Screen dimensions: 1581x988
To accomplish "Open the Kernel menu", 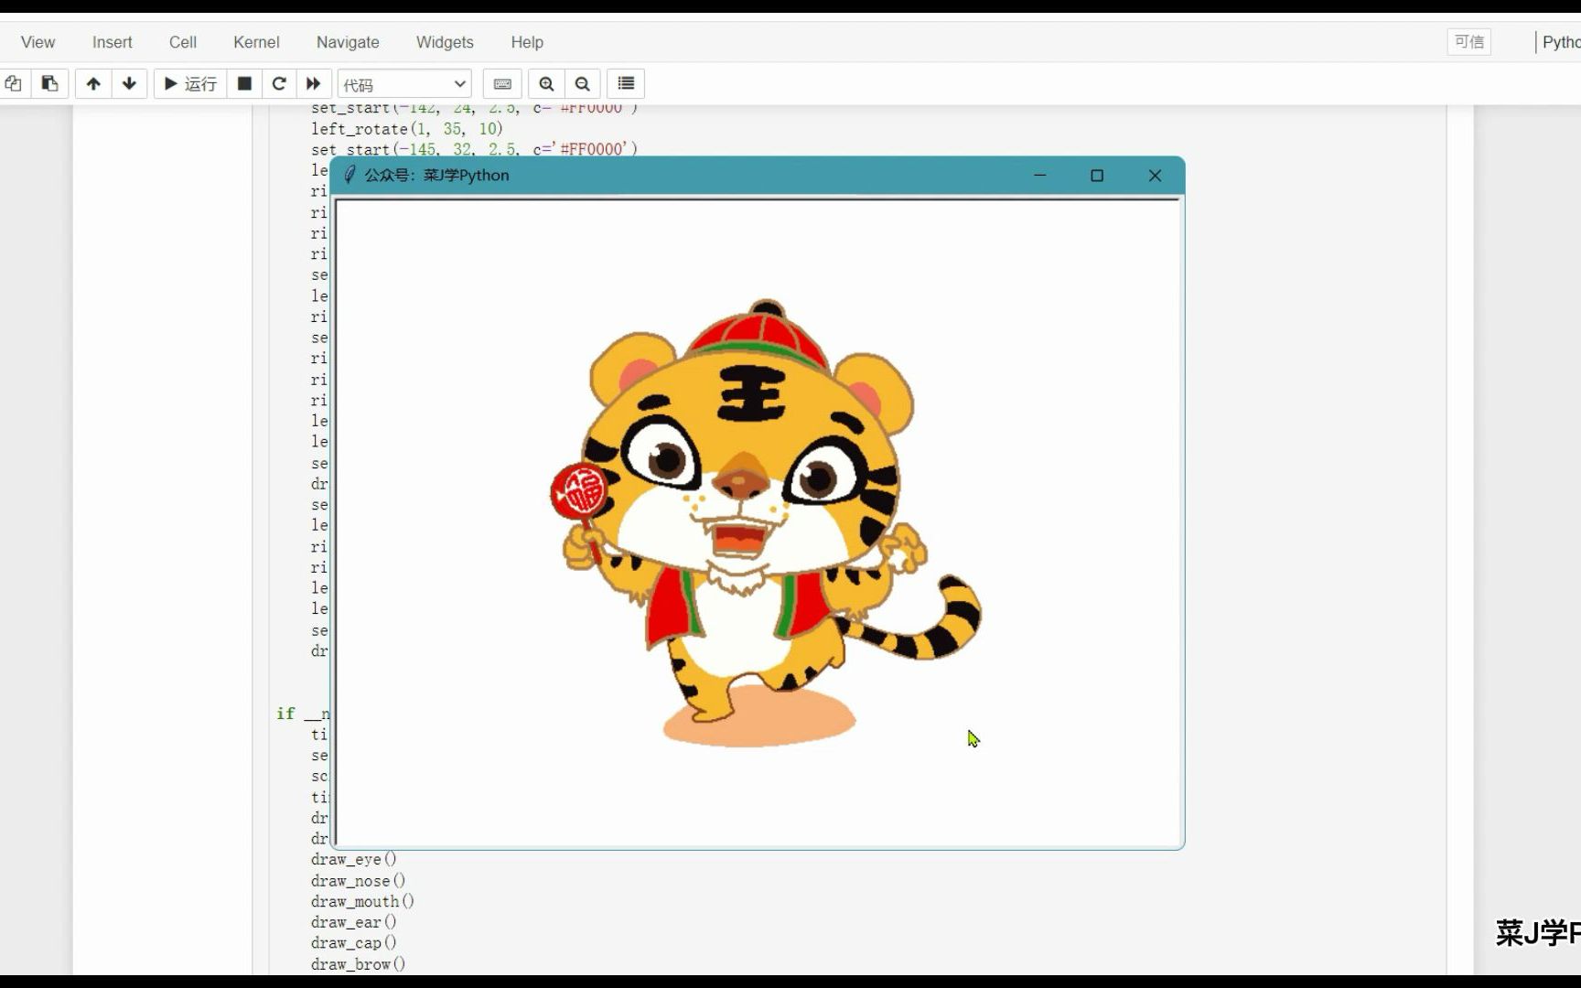I will coord(256,42).
